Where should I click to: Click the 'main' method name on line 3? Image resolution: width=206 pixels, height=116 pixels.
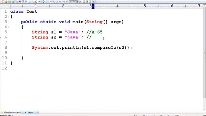click(78, 22)
